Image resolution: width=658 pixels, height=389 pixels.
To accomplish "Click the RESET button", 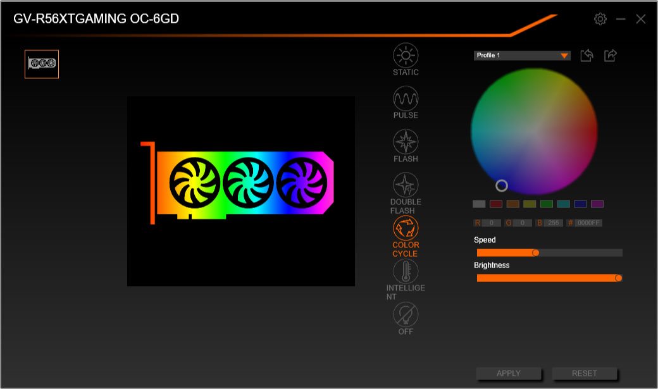I will [586, 373].
